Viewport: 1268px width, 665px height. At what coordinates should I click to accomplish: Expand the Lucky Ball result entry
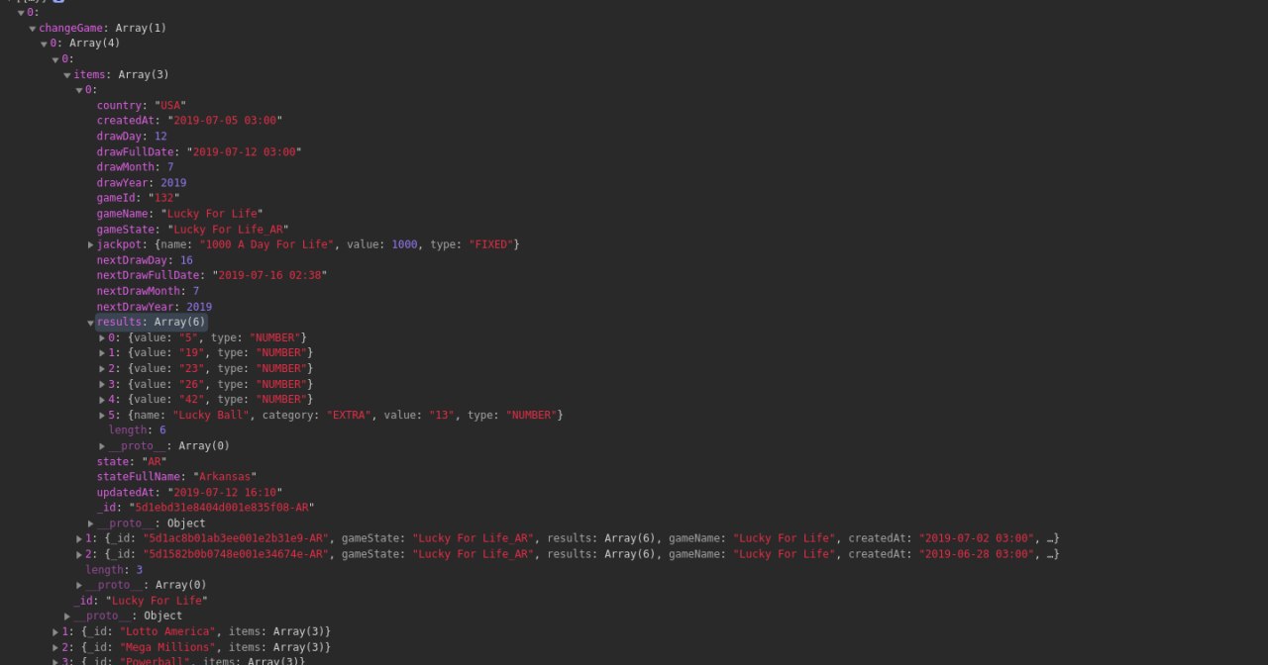(102, 416)
